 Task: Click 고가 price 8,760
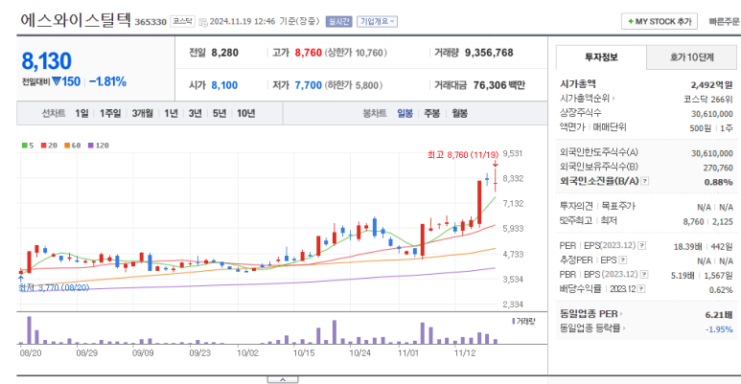tap(308, 53)
